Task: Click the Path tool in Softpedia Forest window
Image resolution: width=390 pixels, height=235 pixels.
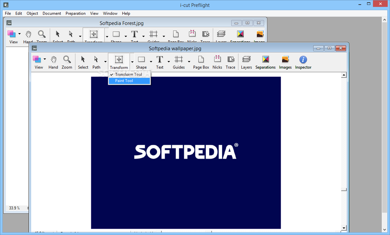Action: point(71,34)
